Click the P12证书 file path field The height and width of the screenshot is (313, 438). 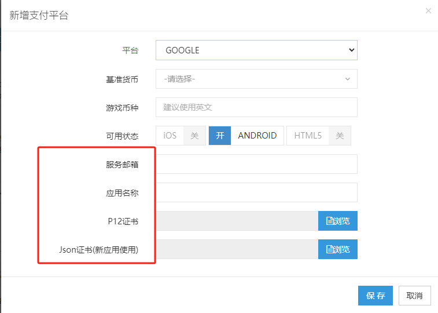237,221
